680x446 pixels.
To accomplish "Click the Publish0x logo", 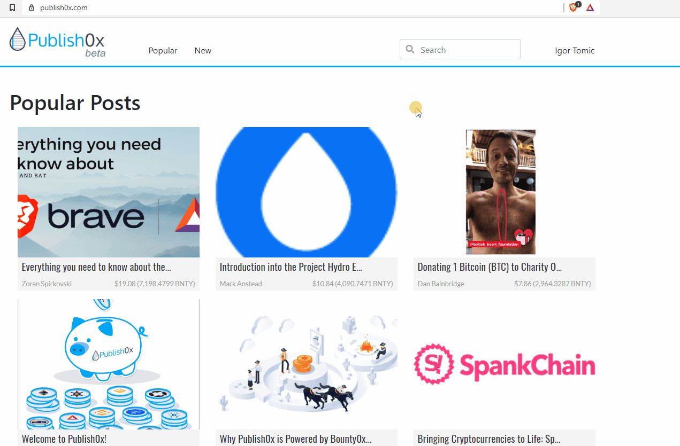I will coord(57,42).
